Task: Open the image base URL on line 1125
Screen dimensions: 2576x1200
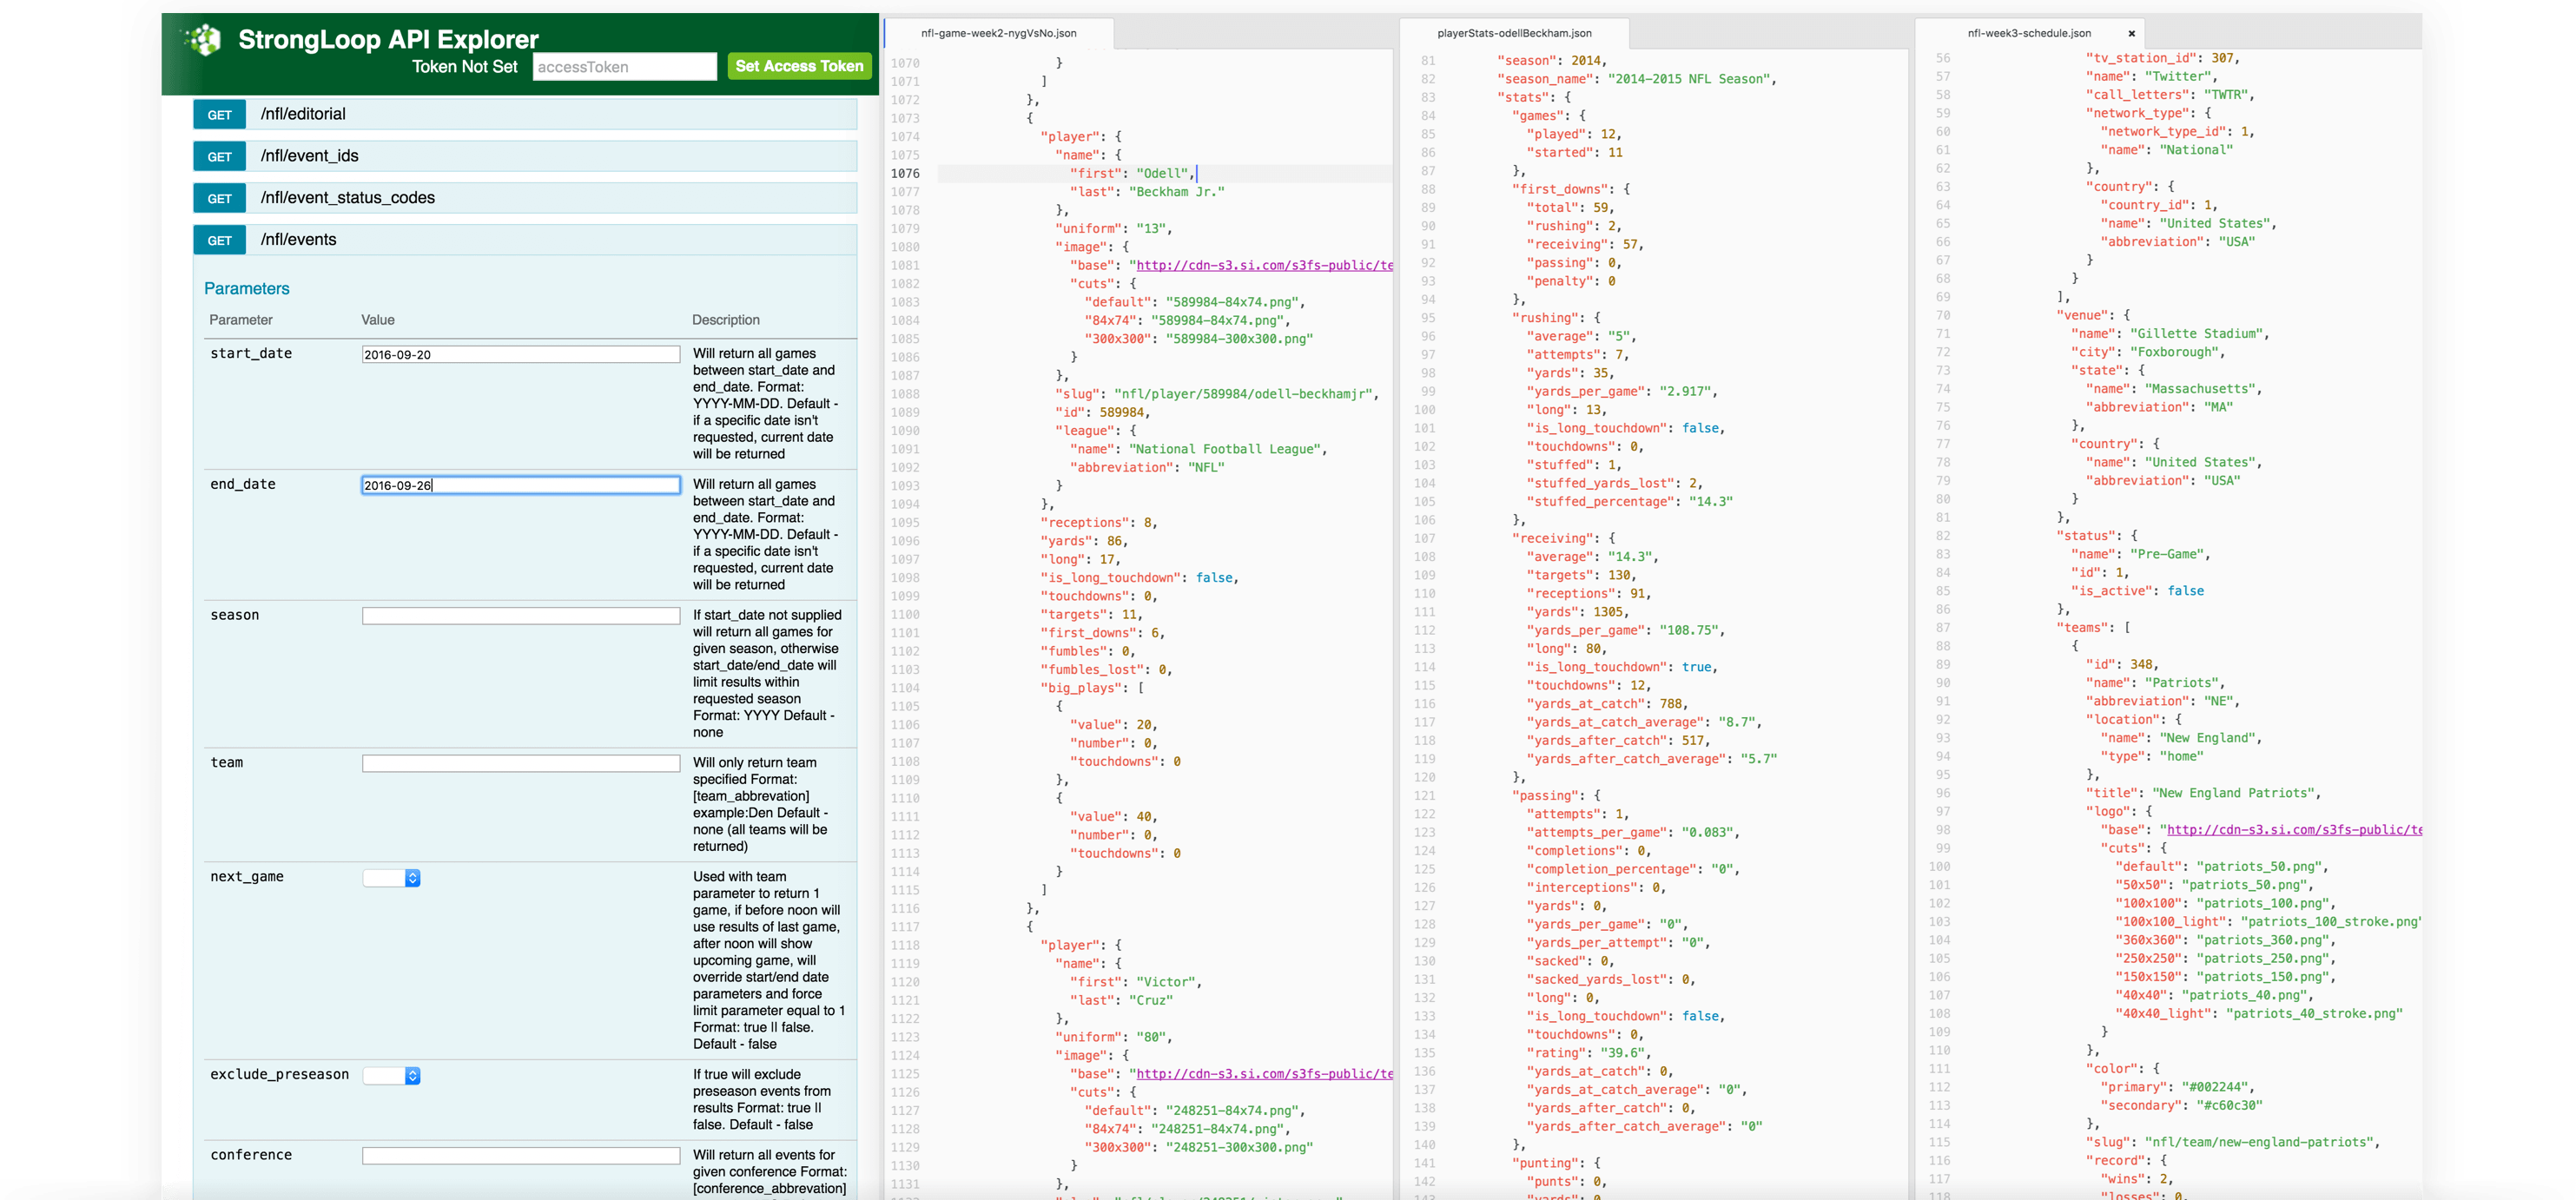Action: click(1264, 1074)
